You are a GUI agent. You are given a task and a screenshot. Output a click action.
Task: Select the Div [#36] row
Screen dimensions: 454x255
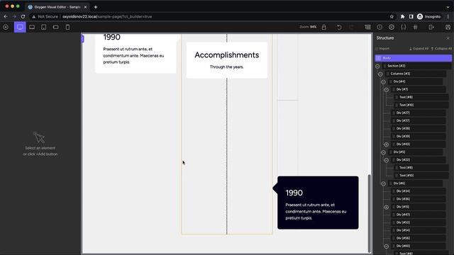(x=418, y=199)
